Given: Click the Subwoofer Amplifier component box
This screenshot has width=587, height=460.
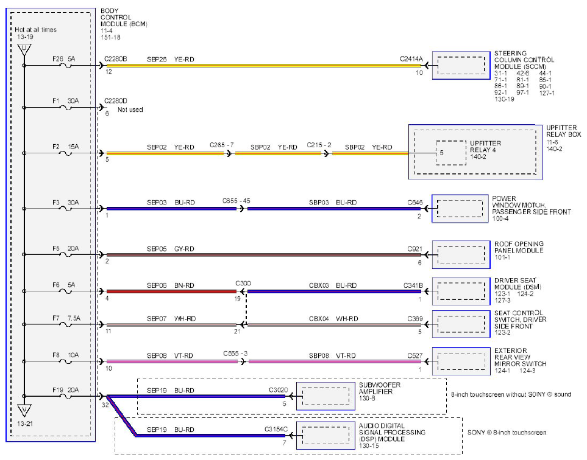Looking at the screenshot, I should click(x=326, y=396).
